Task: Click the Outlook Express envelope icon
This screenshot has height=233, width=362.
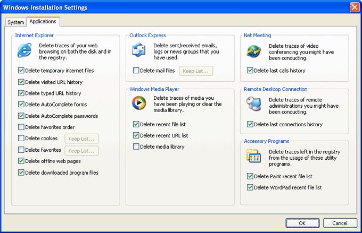Action: 138,50
